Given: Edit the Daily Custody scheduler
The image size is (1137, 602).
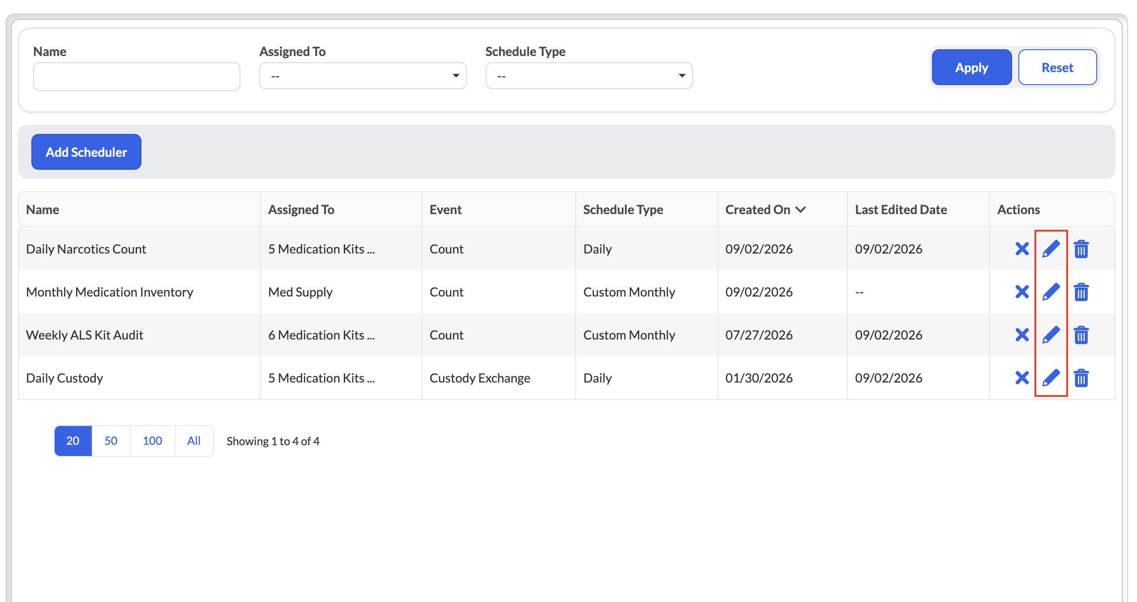Looking at the screenshot, I should (1051, 378).
